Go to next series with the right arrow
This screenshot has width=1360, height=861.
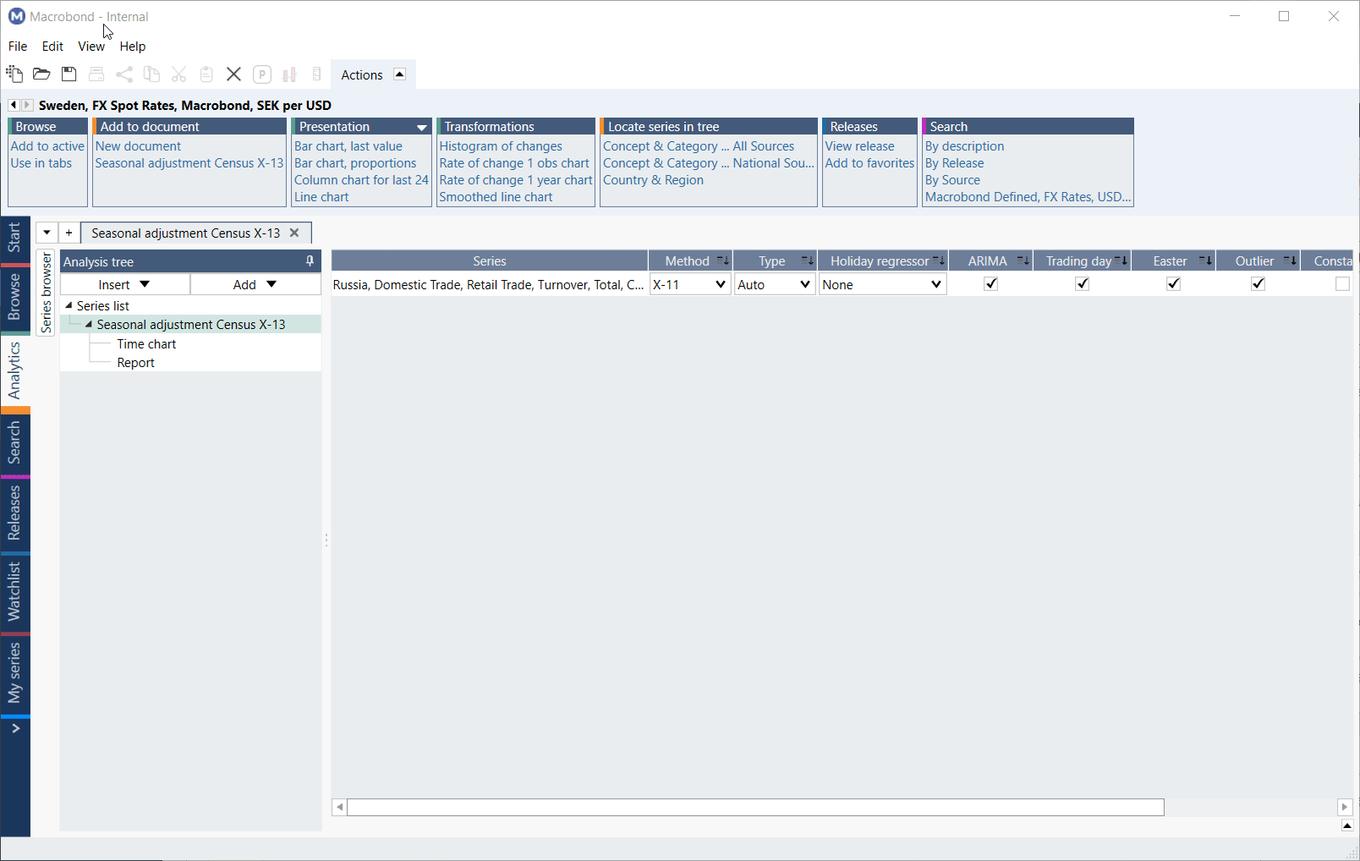pos(27,105)
